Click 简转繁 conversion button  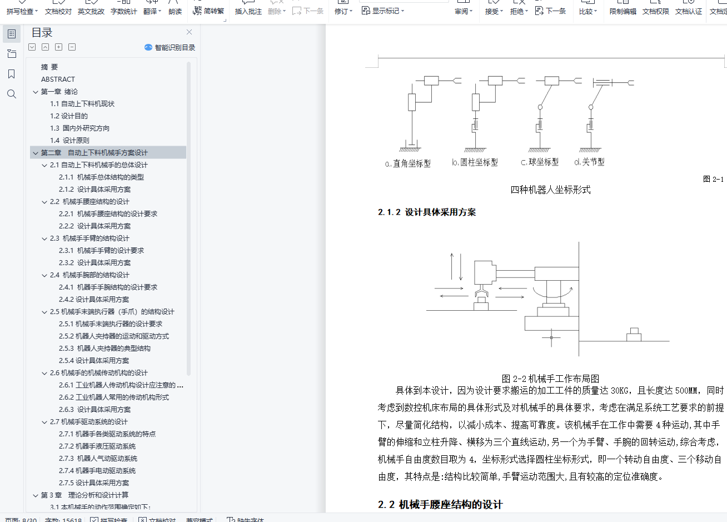208,11
